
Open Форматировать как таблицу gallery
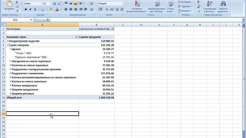click(157, 7)
